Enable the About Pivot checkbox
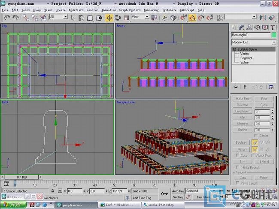The width and height of the screenshot is (279, 209). [x=253, y=155]
